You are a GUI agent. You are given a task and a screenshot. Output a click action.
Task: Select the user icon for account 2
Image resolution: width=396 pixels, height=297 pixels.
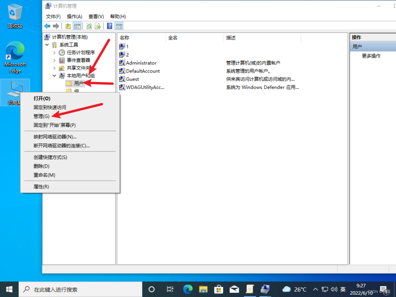click(122, 54)
